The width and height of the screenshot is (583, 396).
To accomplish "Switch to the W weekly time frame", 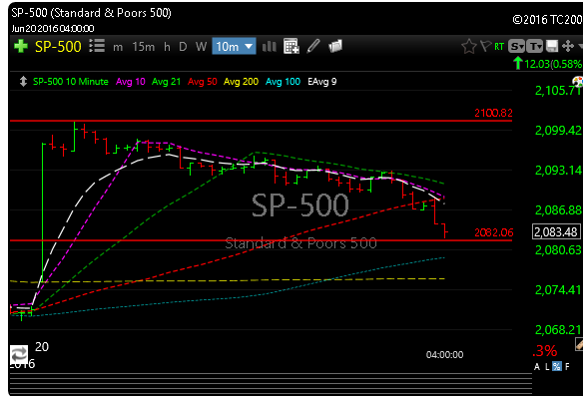I will click(201, 47).
